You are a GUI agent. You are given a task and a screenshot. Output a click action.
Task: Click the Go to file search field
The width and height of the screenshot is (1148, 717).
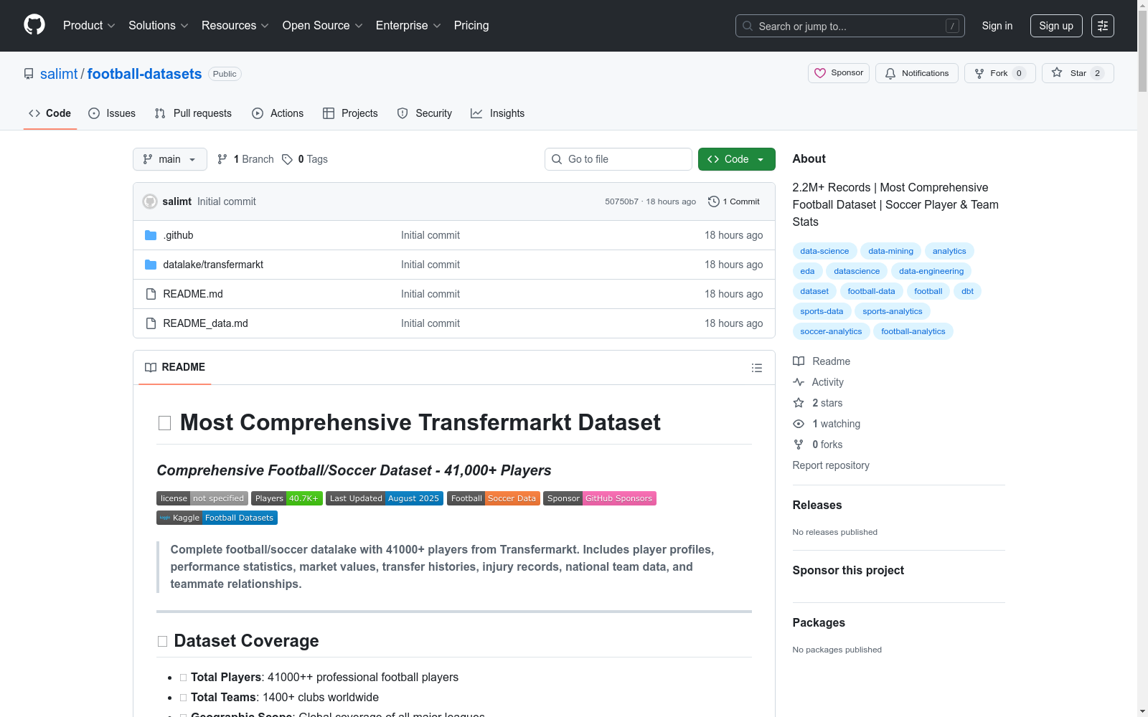coord(618,159)
